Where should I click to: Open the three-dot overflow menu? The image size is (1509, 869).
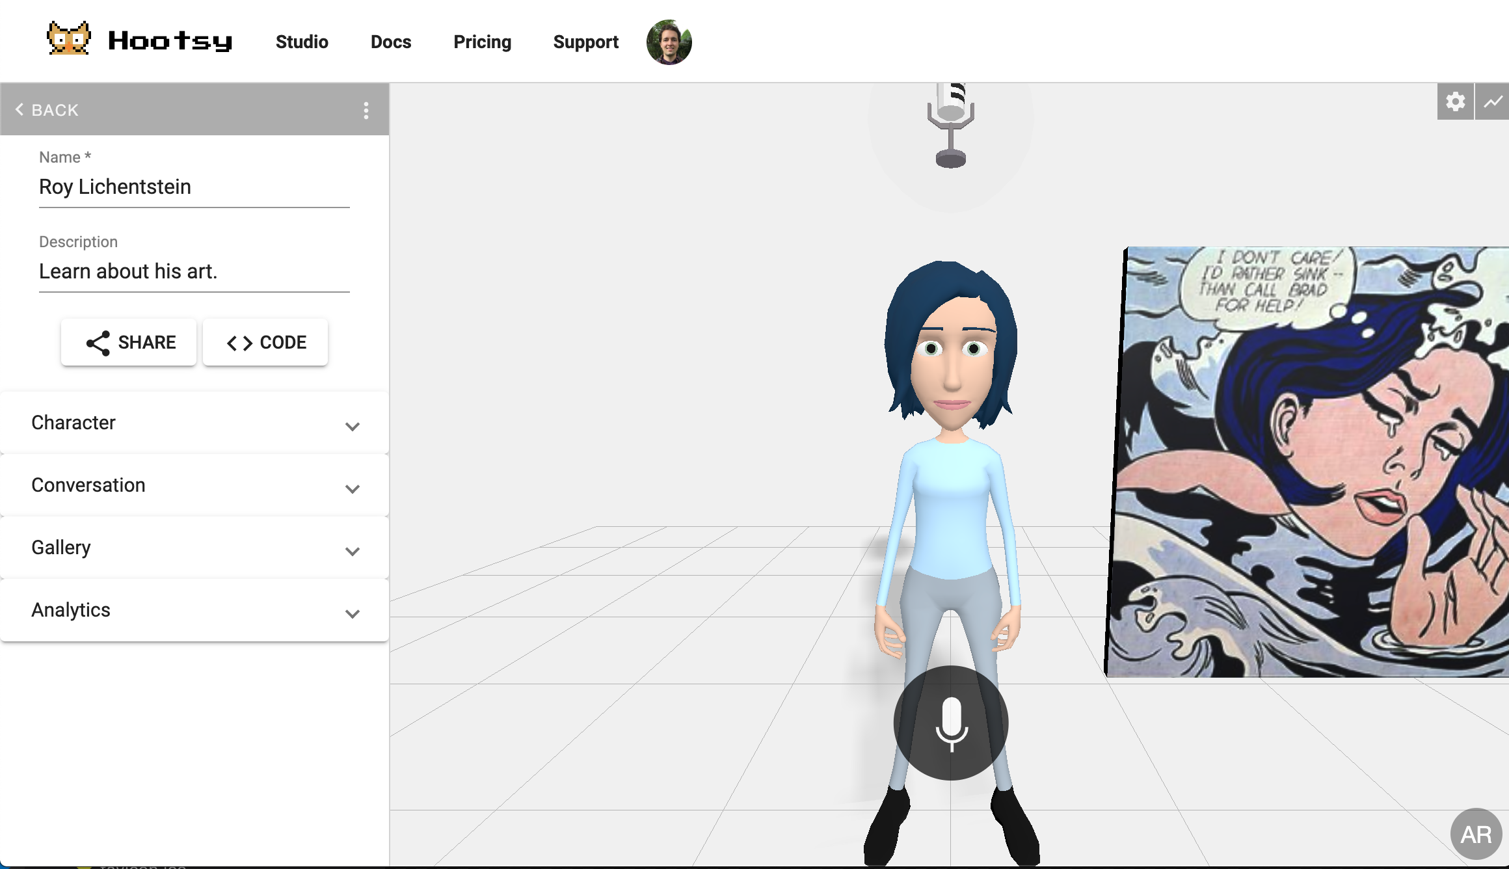point(366,109)
